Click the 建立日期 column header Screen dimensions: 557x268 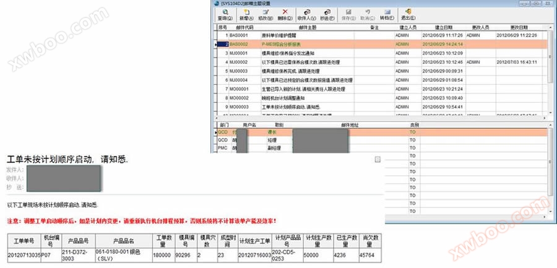click(443, 27)
